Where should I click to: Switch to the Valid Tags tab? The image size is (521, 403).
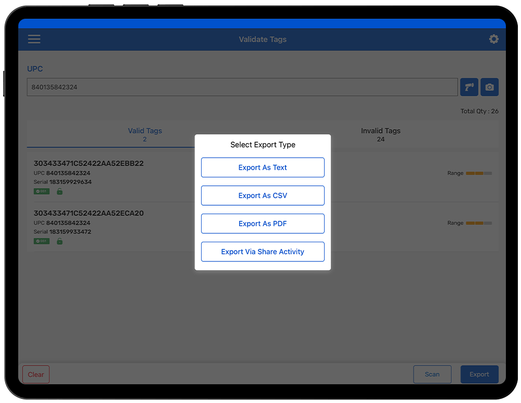pos(145,134)
